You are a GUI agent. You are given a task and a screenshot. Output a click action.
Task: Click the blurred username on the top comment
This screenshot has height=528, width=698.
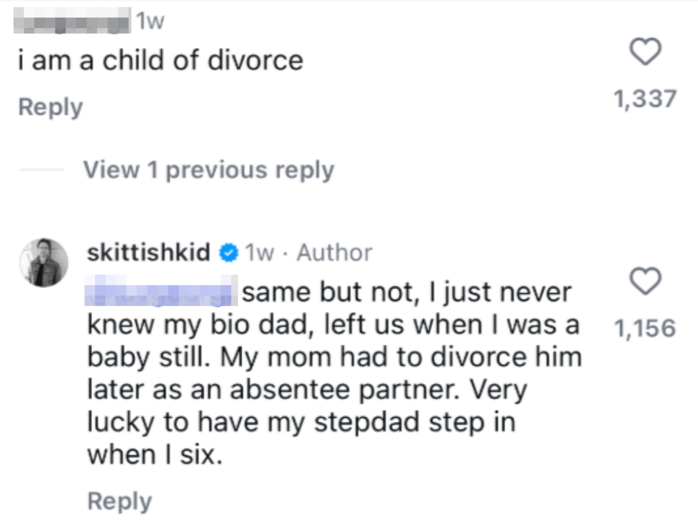72,21
